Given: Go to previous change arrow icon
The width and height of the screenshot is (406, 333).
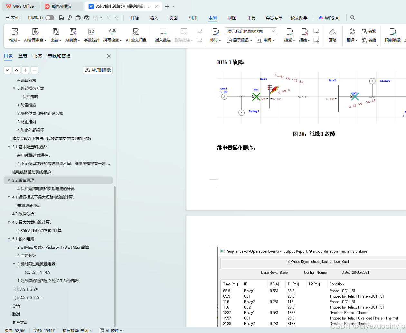Looking at the screenshot, I should (x=316, y=31).
